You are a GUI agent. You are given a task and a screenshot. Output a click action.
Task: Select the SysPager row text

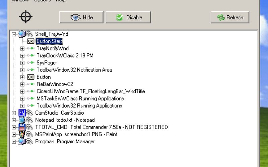(x=47, y=63)
